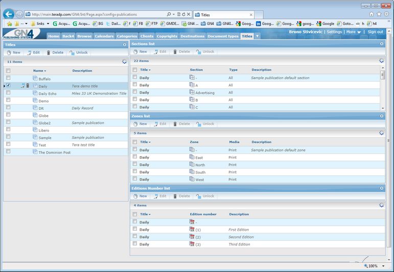Screen dimensions: 394x272
Task: Click Unlock in the Titles toolbar
Action: 79,53
